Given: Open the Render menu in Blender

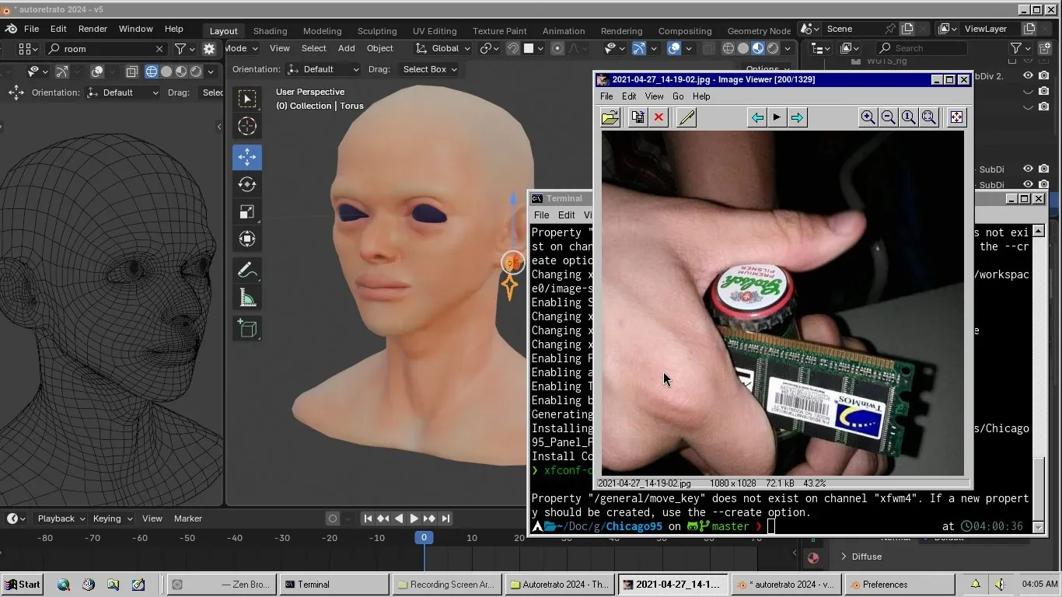Looking at the screenshot, I should pos(93,29).
